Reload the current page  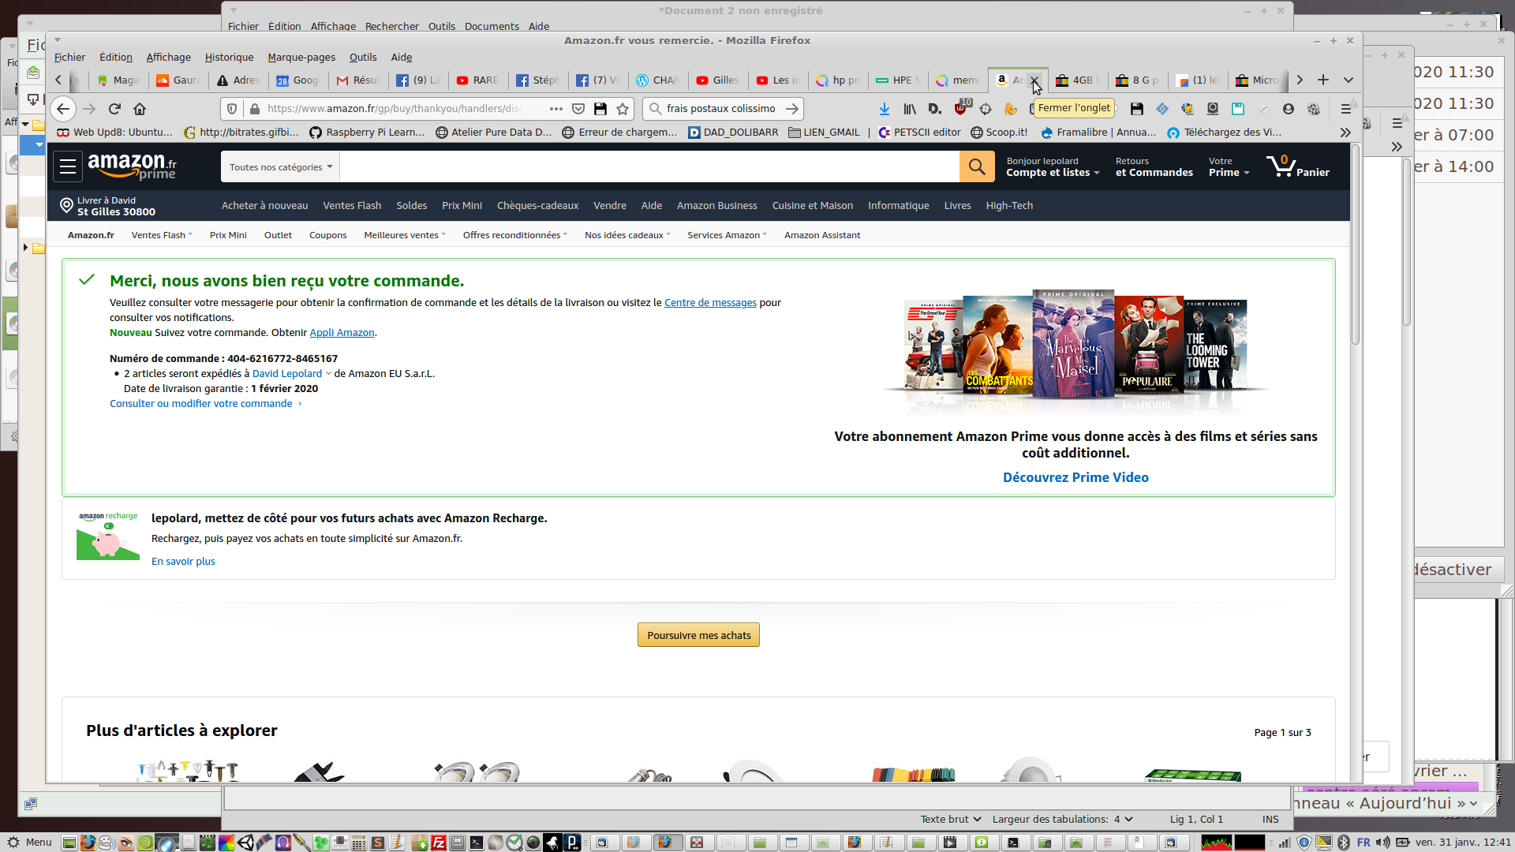click(x=114, y=109)
